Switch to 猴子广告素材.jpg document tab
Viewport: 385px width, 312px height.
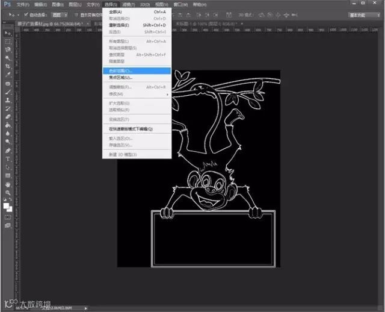tap(51, 24)
